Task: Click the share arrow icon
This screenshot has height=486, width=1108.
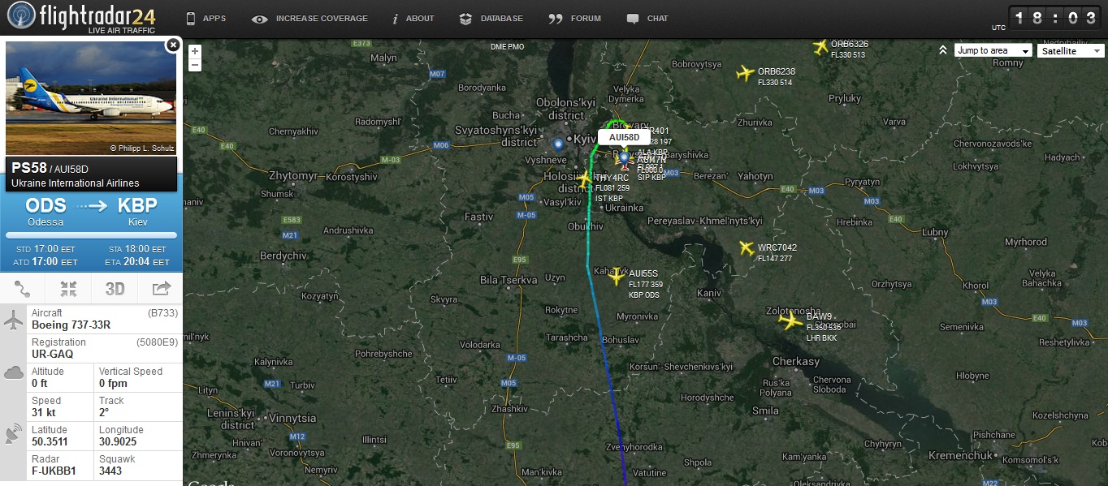Action: 160,289
